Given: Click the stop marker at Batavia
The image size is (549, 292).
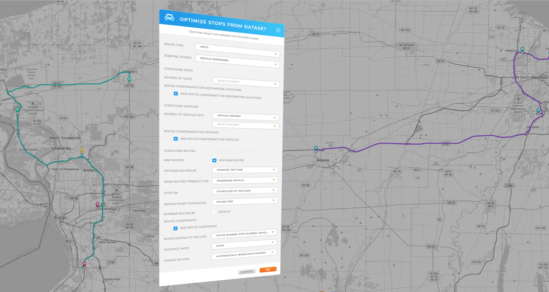Looking at the screenshot, I should [315, 149].
